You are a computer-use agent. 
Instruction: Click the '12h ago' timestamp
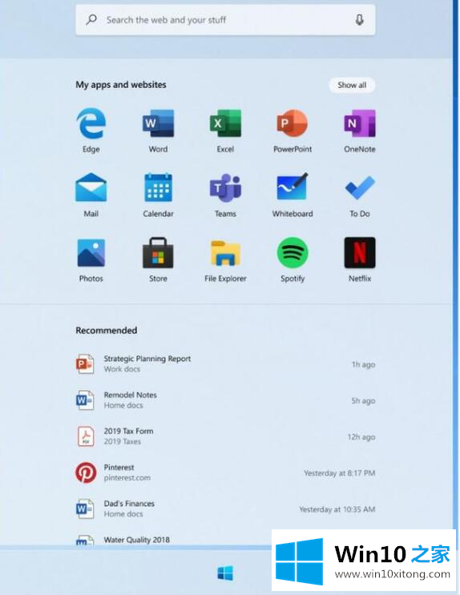[x=361, y=437]
